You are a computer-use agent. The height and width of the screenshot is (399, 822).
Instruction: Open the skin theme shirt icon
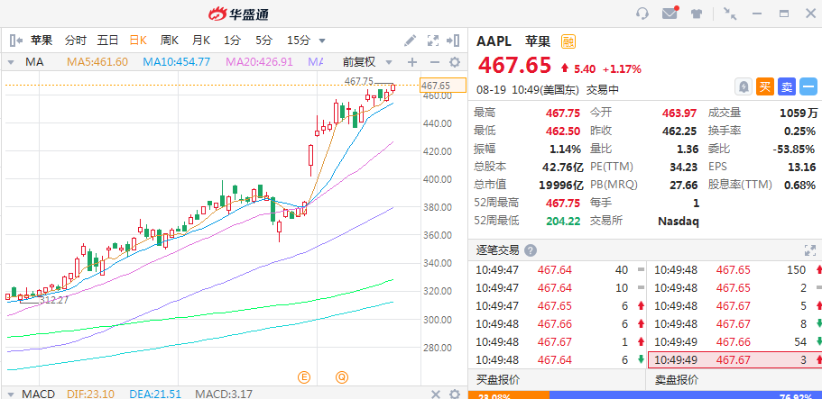coord(697,14)
